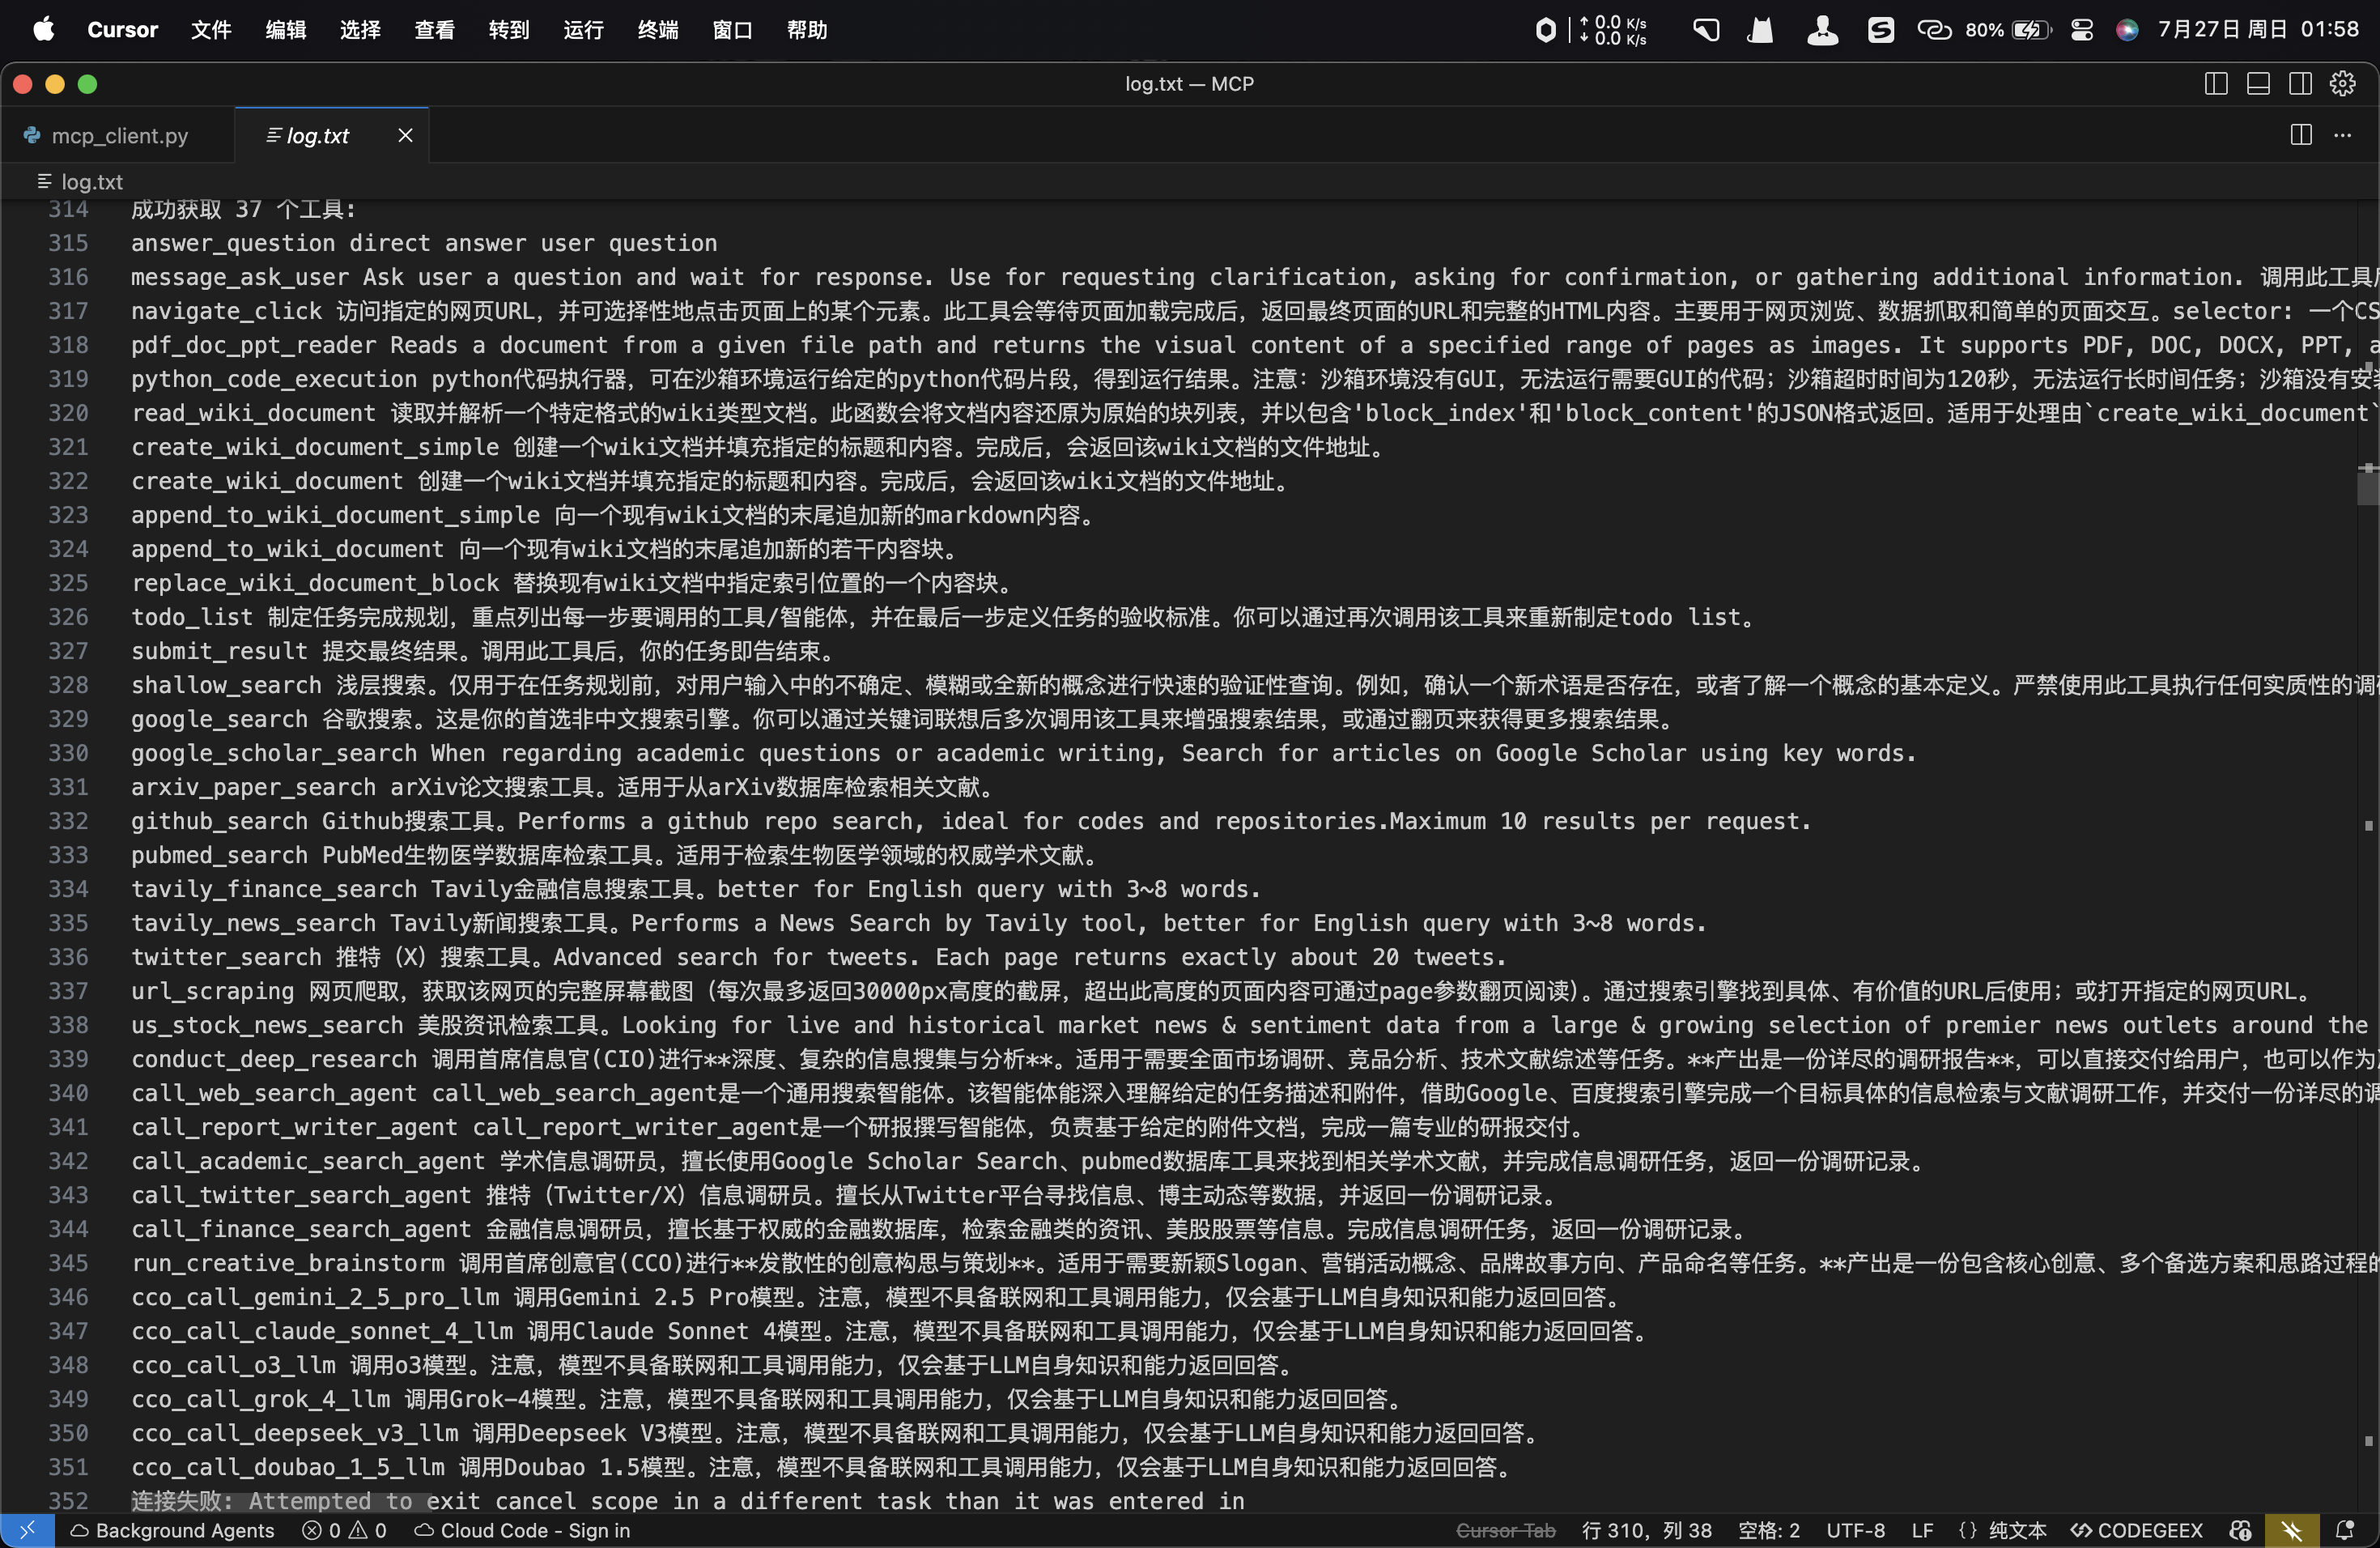
Task: Close the log.txt tab
Action: pos(405,135)
